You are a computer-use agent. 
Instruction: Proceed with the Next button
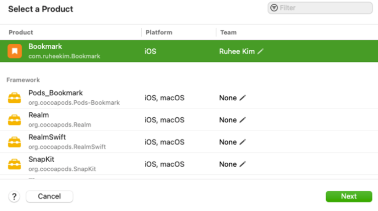349,196
